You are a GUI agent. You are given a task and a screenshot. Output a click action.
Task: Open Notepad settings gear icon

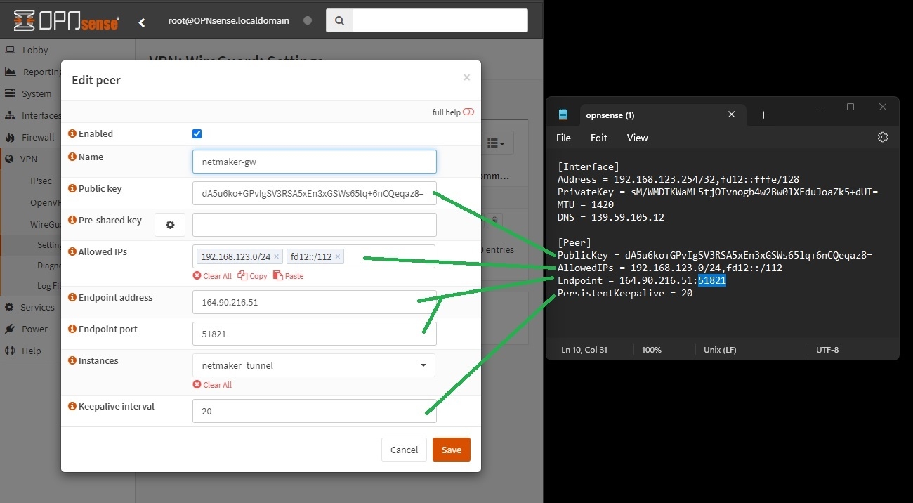coord(883,138)
